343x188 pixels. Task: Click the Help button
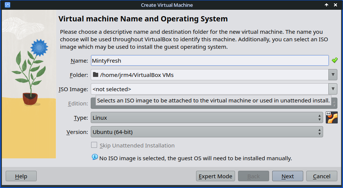(x=21, y=176)
